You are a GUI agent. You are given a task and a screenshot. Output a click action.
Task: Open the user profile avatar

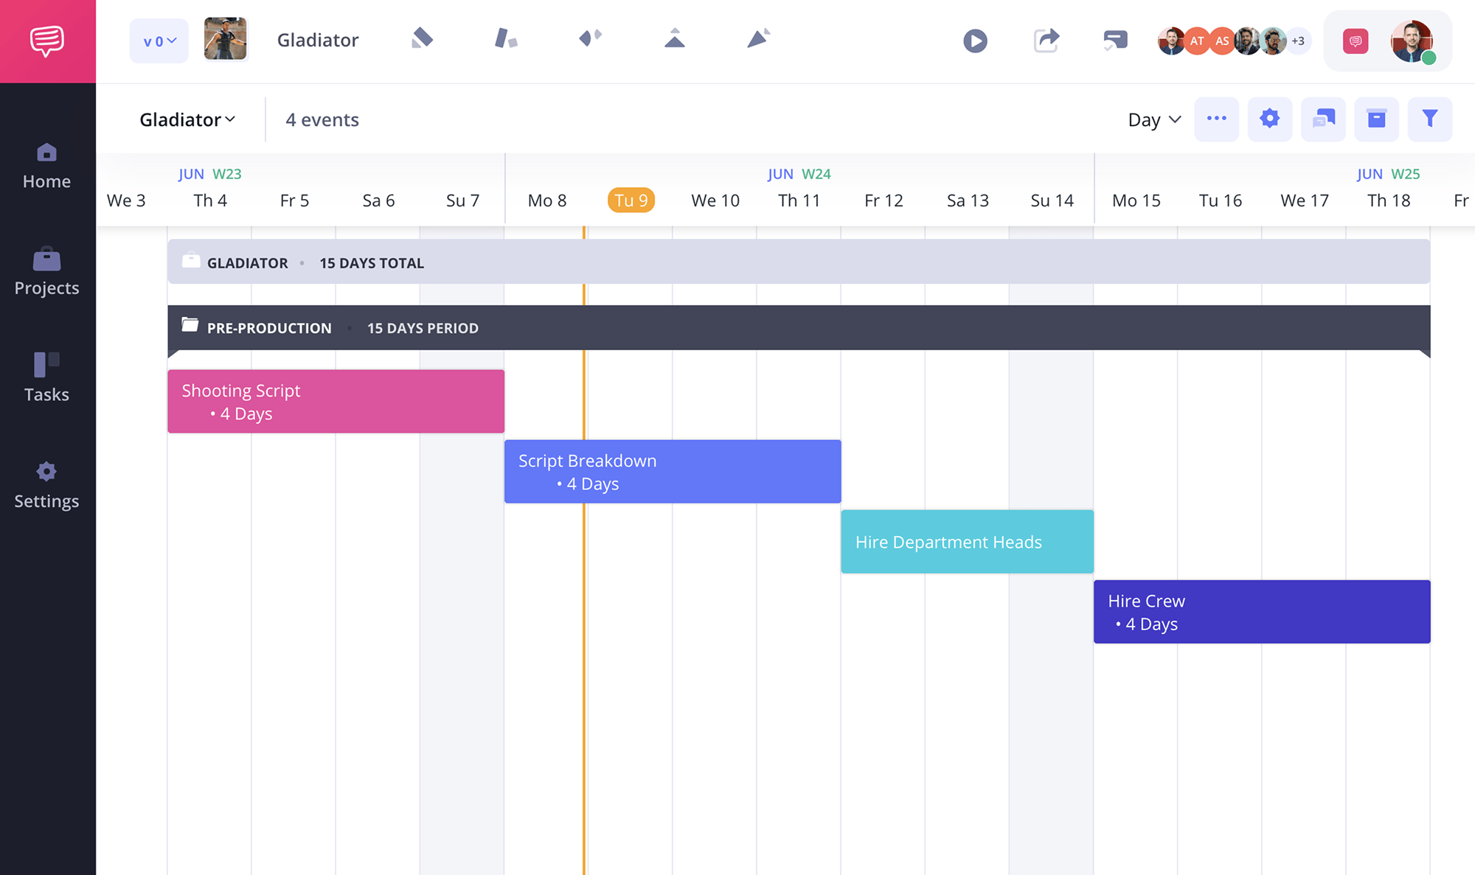(x=1412, y=41)
